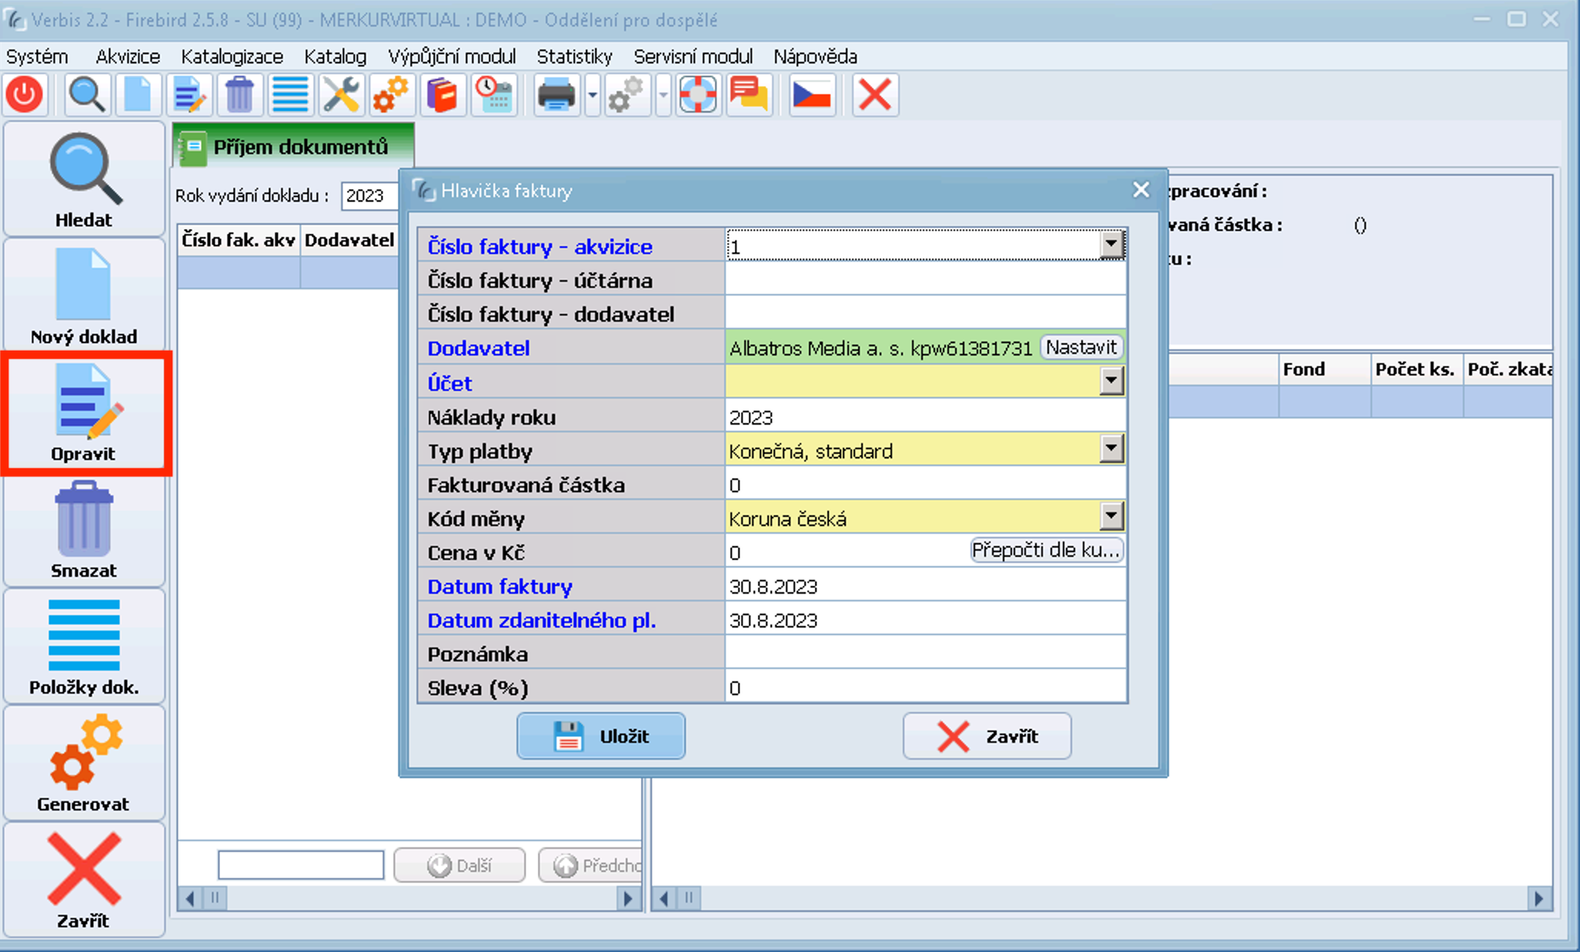Click the magnifier search toolbar icon

(x=86, y=95)
